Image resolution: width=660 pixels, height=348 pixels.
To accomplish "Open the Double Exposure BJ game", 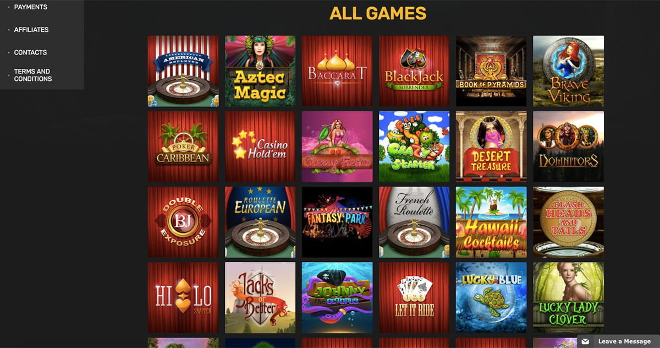I will coord(183,222).
